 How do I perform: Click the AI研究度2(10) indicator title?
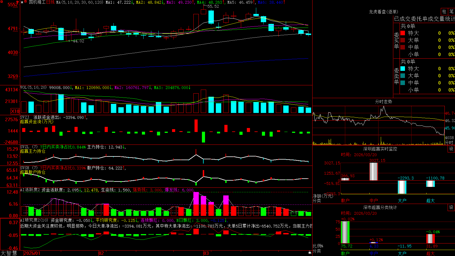[x=34, y=220]
